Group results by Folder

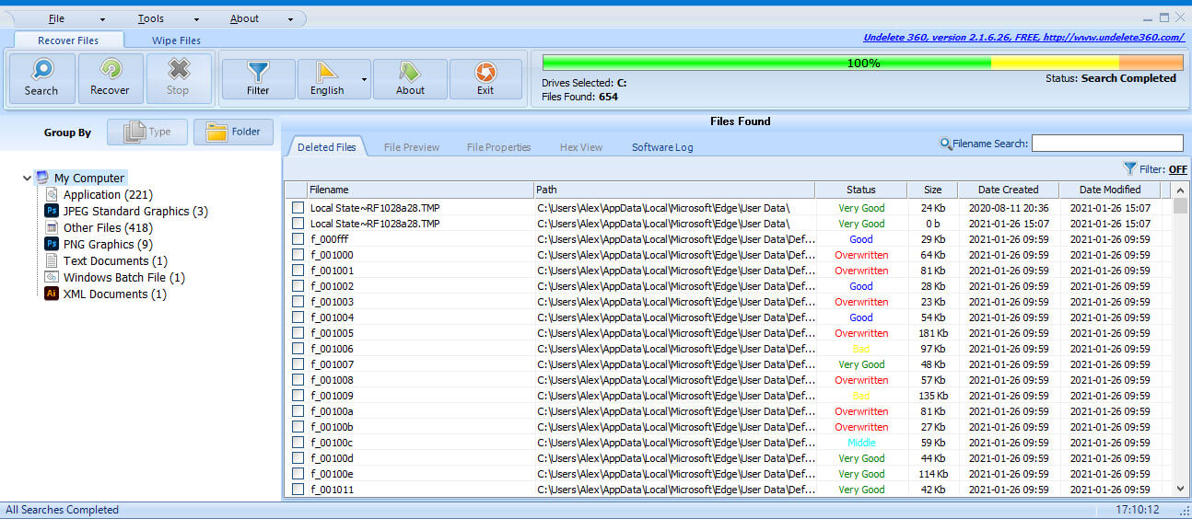[233, 132]
